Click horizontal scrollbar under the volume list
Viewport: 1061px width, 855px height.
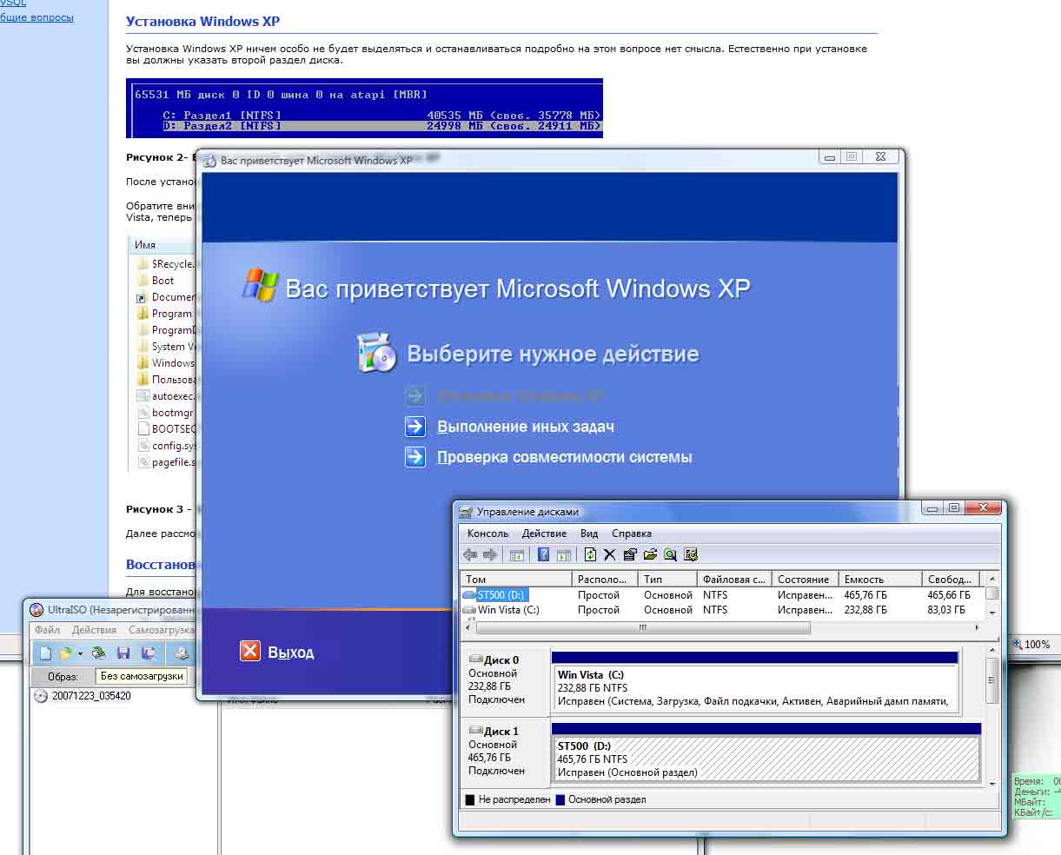click(x=642, y=626)
